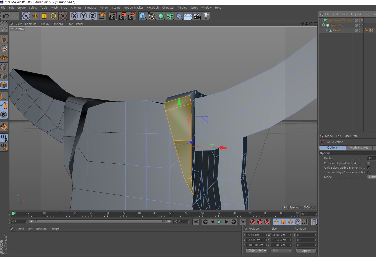Screen dimensions: 376x257
Task: Switch to Points mode in left palette
Action: pyautogui.click(x=4, y=67)
